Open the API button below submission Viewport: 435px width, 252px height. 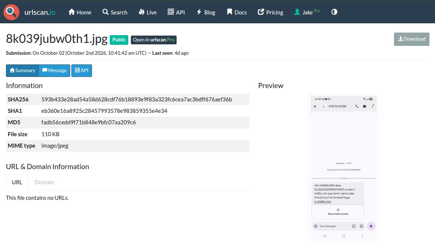tap(82, 71)
